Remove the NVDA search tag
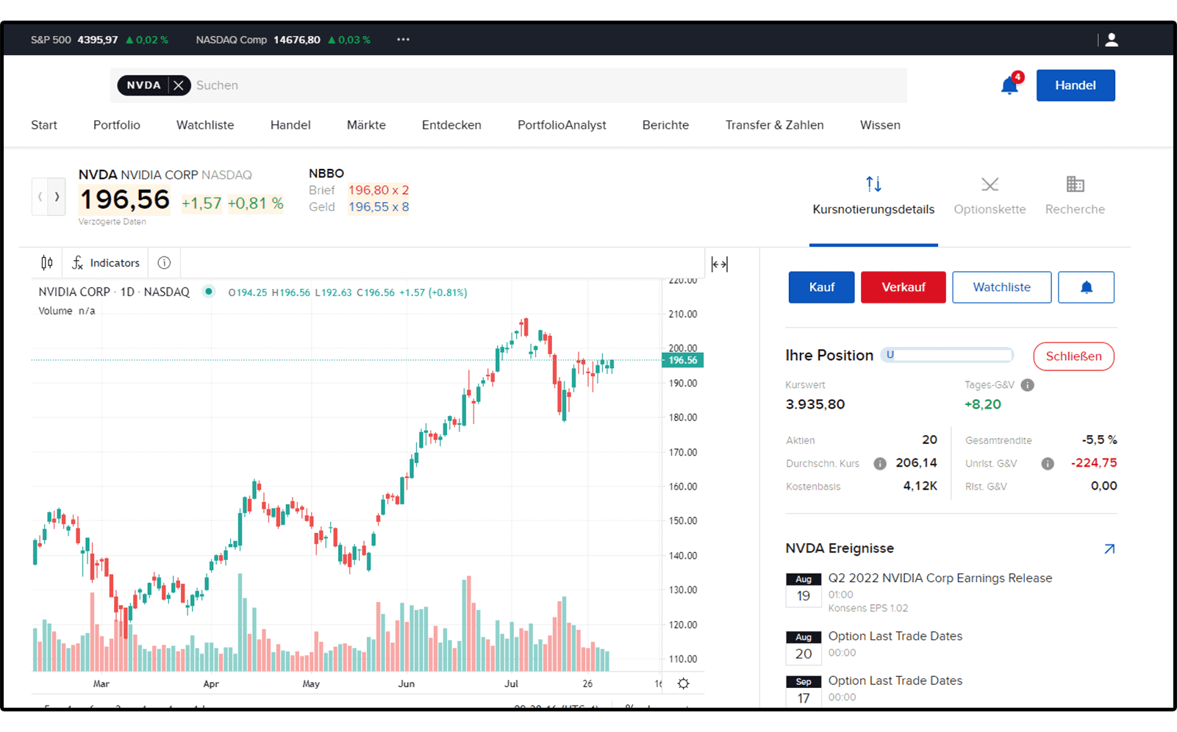The image size is (1177, 732). pyautogui.click(x=178, y=85)
